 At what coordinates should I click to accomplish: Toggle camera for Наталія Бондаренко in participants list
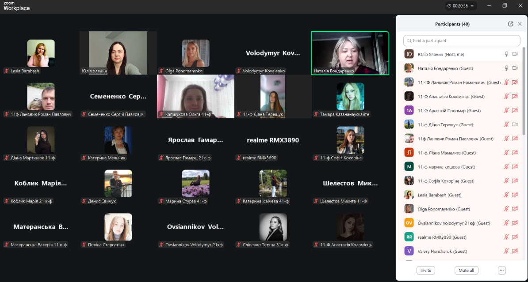click(515, 68)
